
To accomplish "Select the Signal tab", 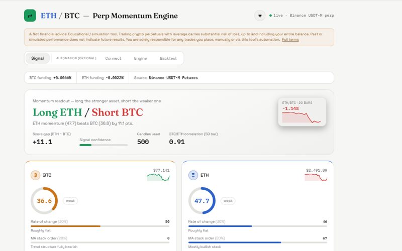I will [37, 58].
